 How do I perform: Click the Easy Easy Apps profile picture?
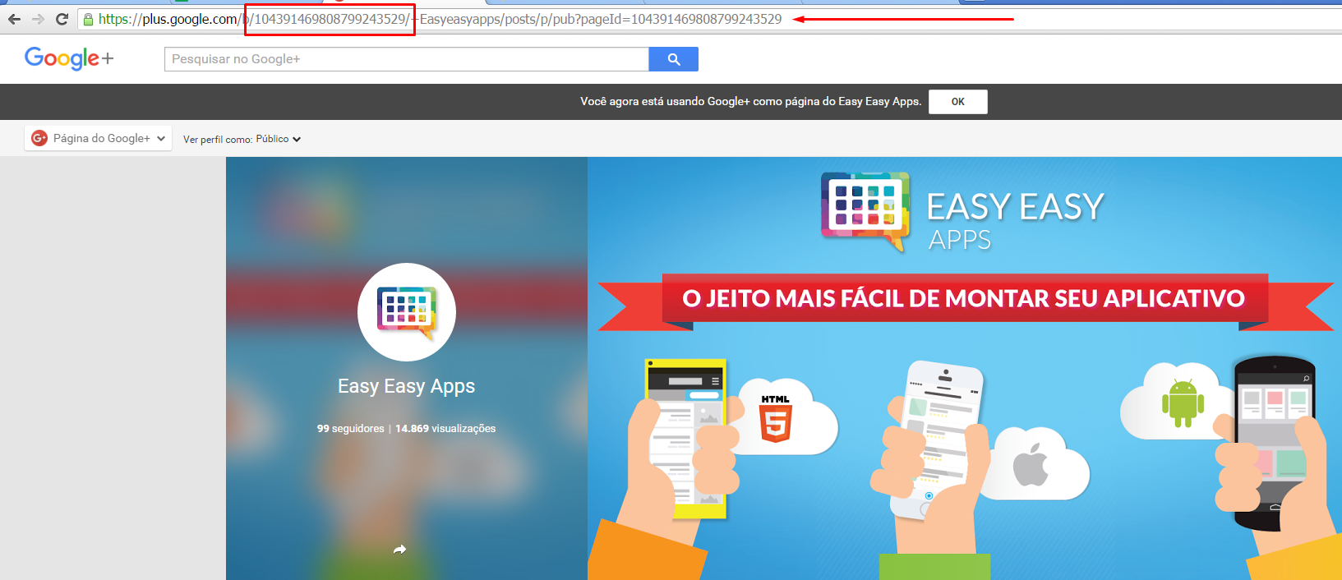407,312
